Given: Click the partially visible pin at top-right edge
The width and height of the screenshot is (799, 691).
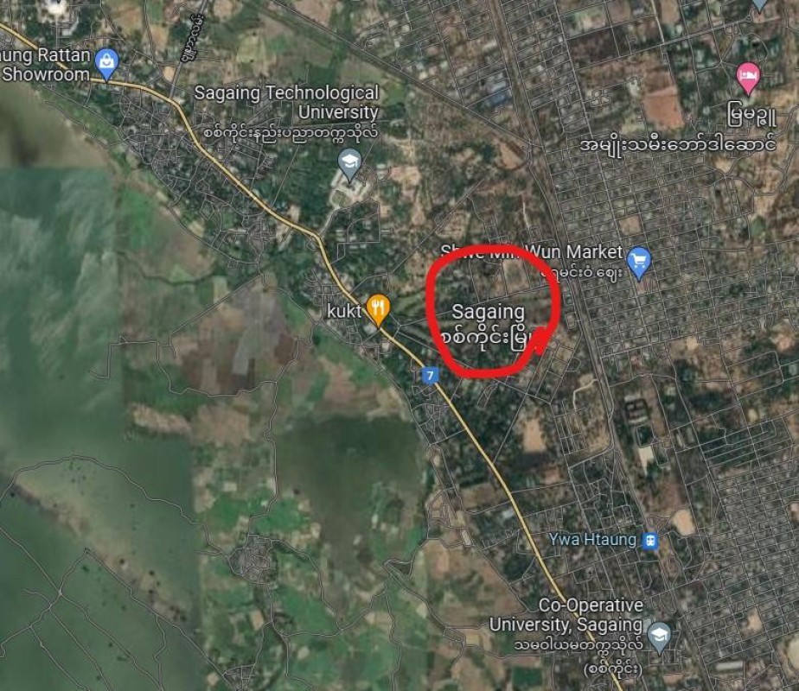Looking at the screenshot, I should click(759, 5).
